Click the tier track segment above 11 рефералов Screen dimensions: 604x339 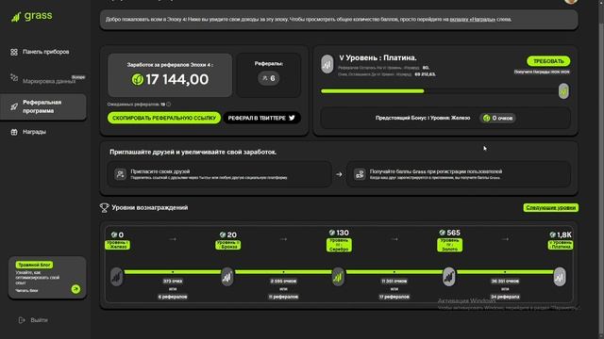(x=283, y=272)
